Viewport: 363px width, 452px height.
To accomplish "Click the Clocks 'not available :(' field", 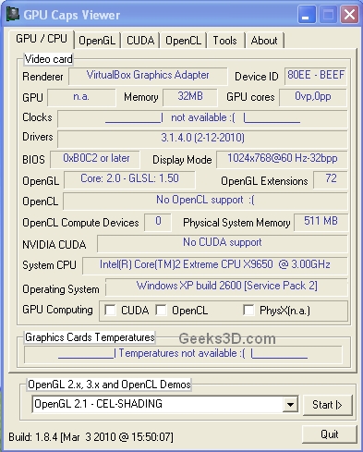I will [202, 118].
